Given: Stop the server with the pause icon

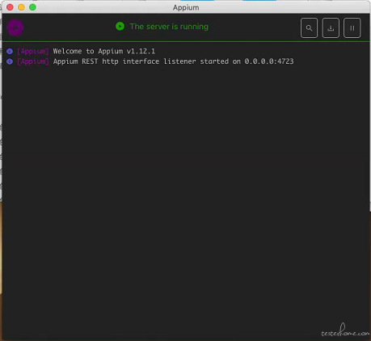Looking at the screenshot, I should pyautogui.click(x=352, y=28).
